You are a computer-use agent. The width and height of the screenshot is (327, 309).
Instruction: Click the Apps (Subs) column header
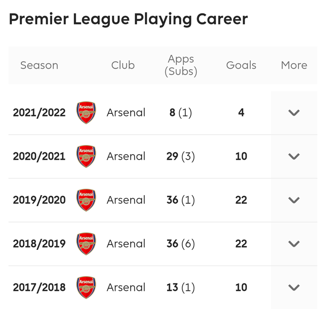click(181, 66)
